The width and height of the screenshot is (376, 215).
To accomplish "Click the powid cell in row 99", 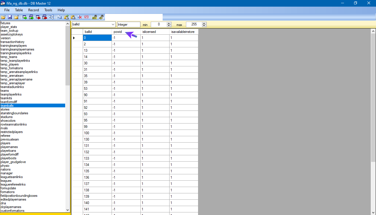I will (x=126, y=127).
